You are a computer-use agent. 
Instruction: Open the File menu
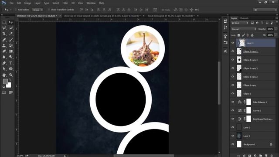click(11, 3)
